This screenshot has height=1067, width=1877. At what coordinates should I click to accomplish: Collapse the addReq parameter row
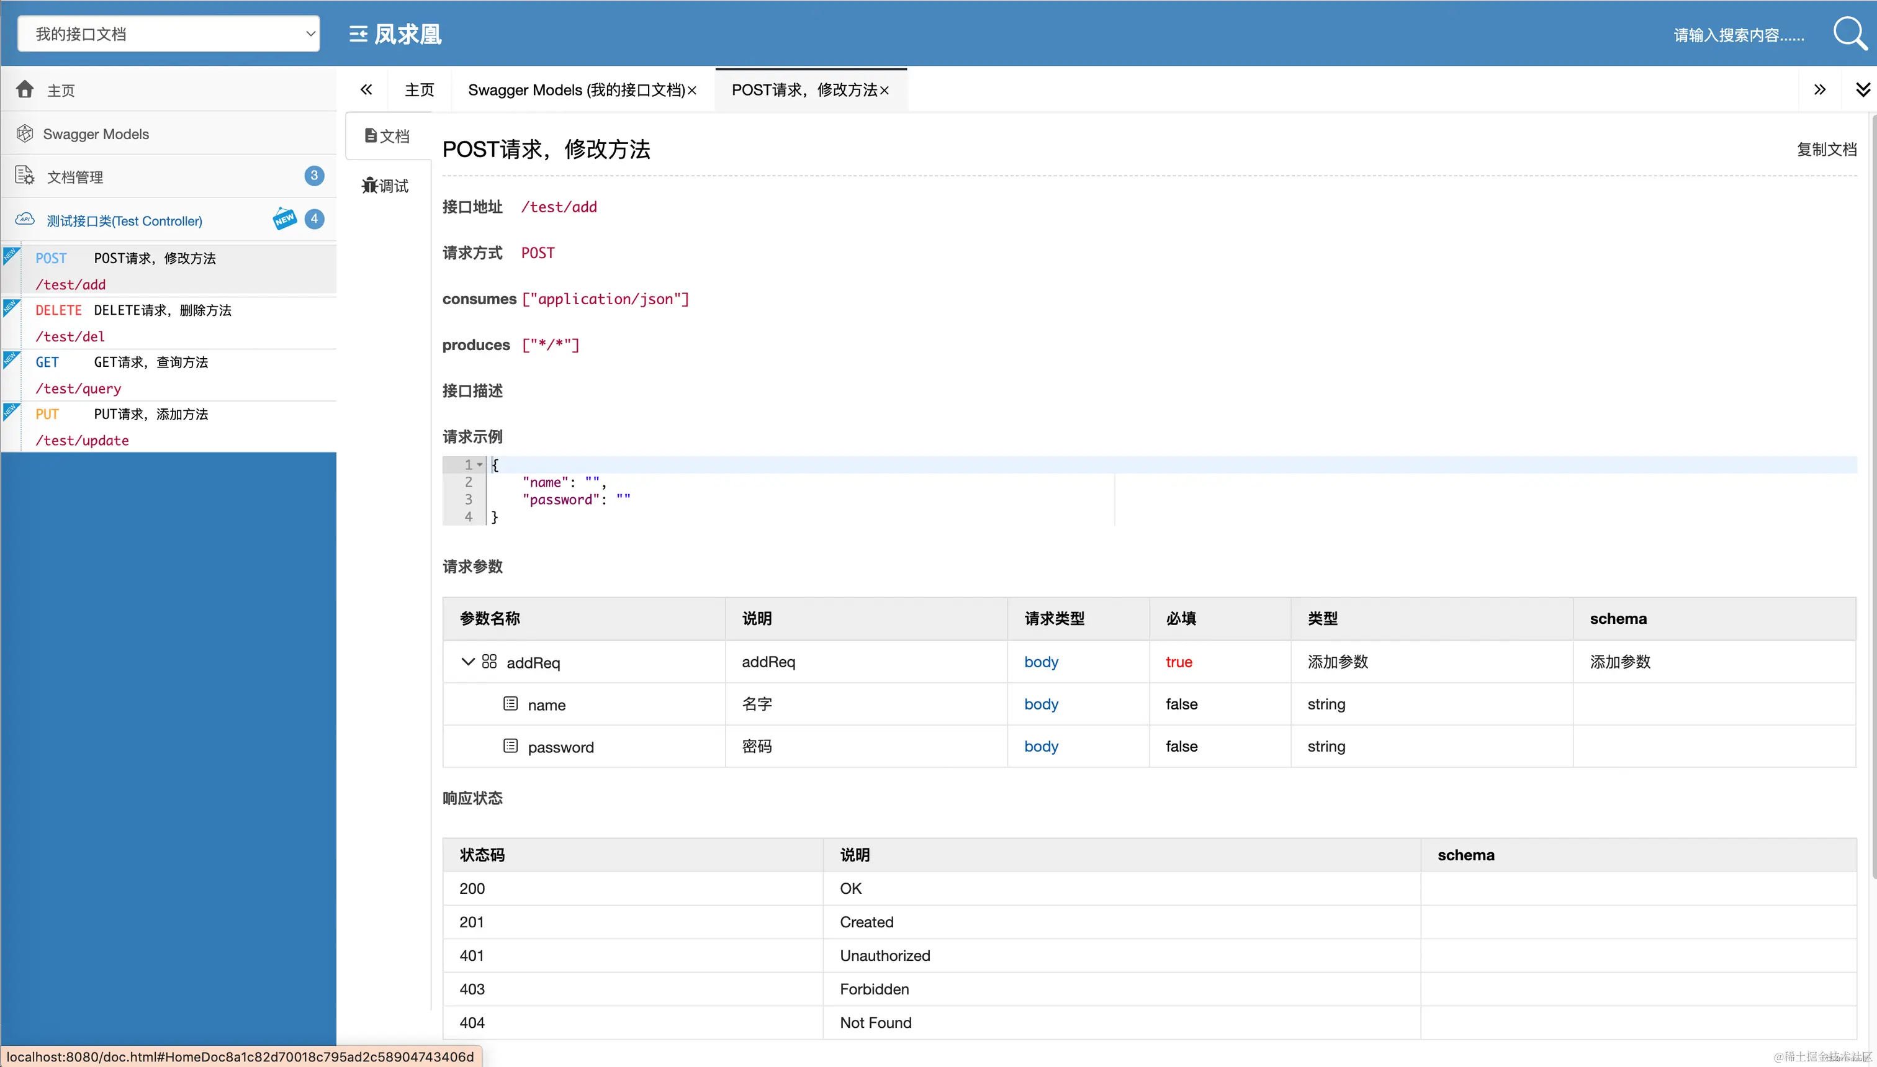(x=467, y=662)
